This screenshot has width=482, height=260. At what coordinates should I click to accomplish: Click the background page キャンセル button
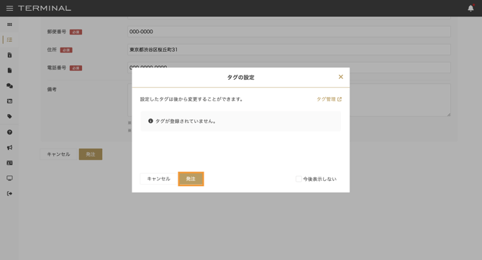(58, 154)
